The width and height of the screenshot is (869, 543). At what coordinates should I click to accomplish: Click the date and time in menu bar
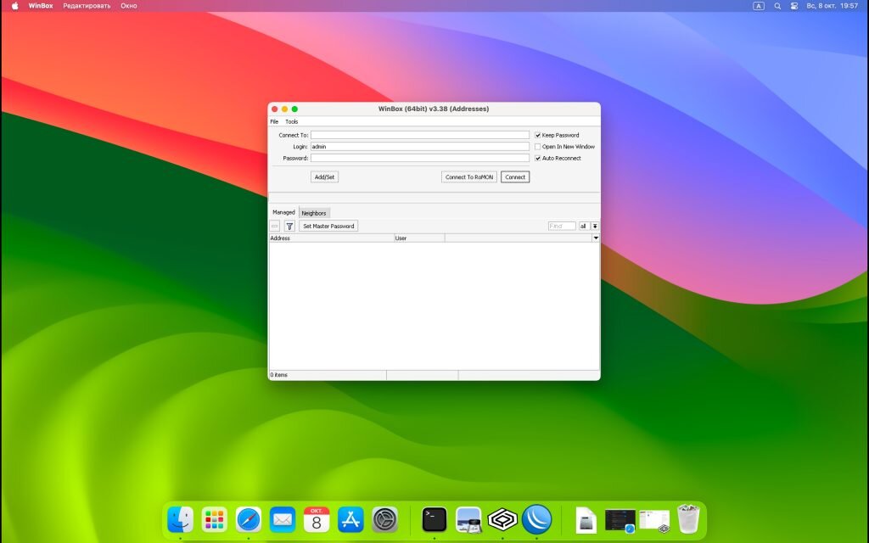pos(833,6)
